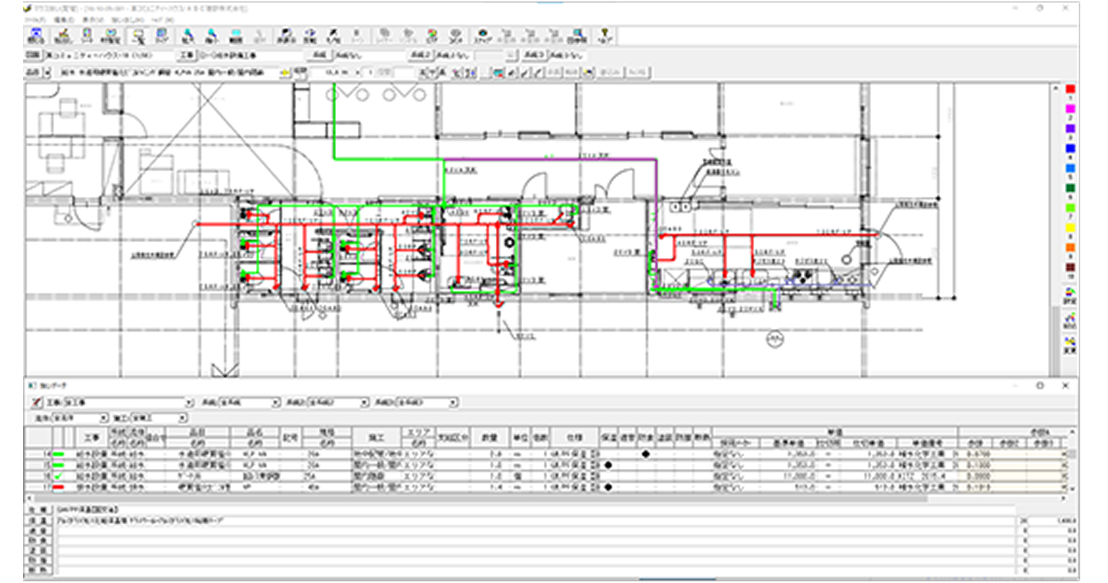Toggle the black dot marker in row 14

tap(646, 454)
